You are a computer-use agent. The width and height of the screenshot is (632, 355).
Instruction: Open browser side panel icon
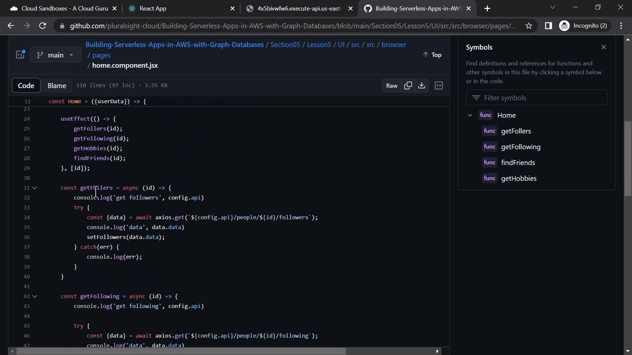point(548,26)
